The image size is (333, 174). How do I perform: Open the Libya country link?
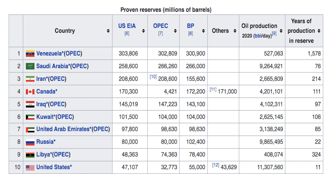point(43,155)
